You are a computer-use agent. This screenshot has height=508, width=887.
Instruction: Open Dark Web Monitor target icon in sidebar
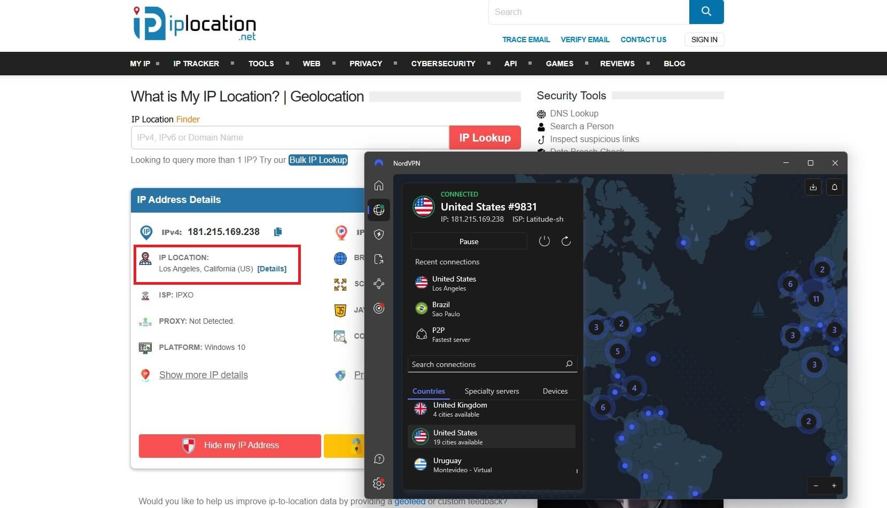379,308
